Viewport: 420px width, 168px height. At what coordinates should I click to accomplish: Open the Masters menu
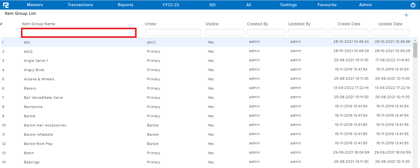click(35, 5)
